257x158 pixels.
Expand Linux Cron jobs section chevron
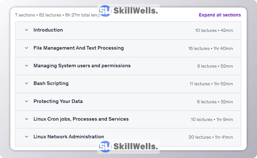coord(27,119)
